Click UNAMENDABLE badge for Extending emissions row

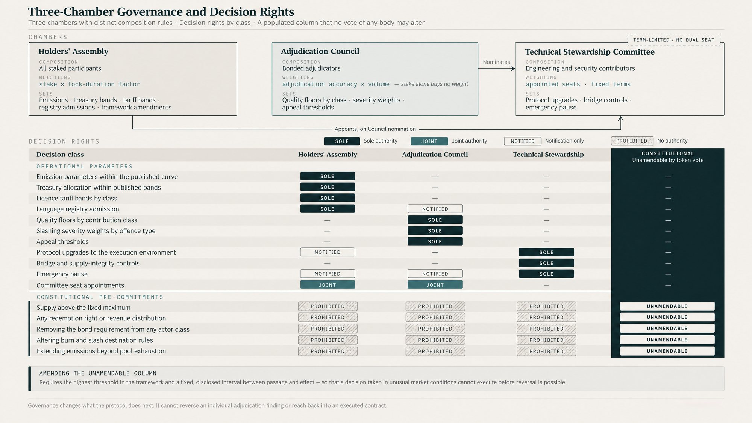pos(667,351)
